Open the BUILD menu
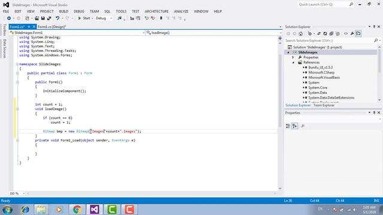 pos(64,11)
